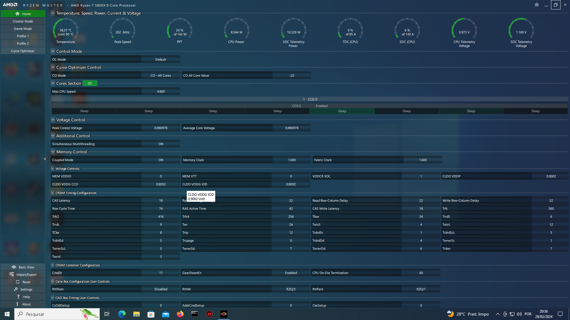Collapse the Voltage Control section

53,120
